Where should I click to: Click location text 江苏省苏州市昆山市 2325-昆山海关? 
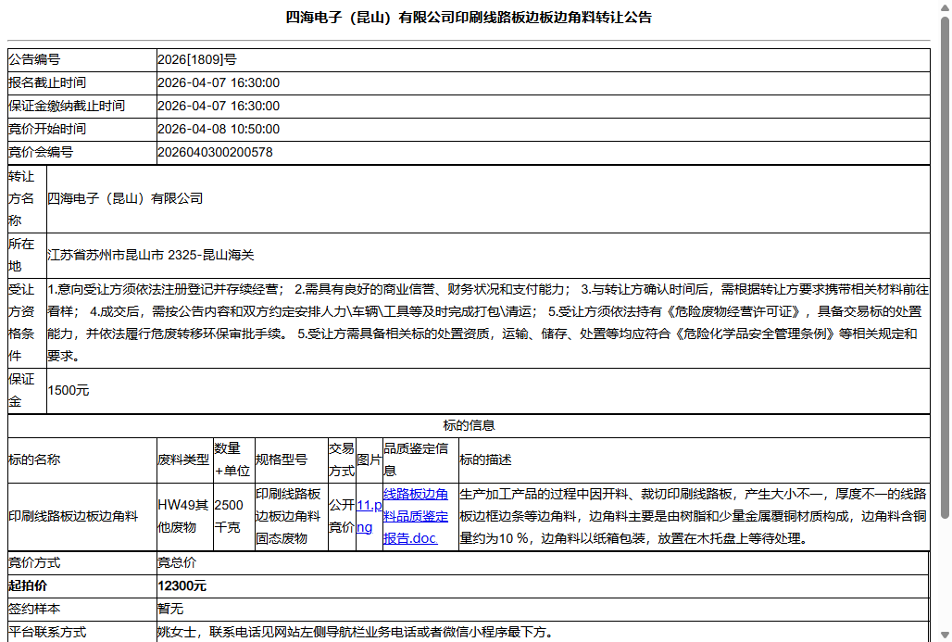point(151,255)
